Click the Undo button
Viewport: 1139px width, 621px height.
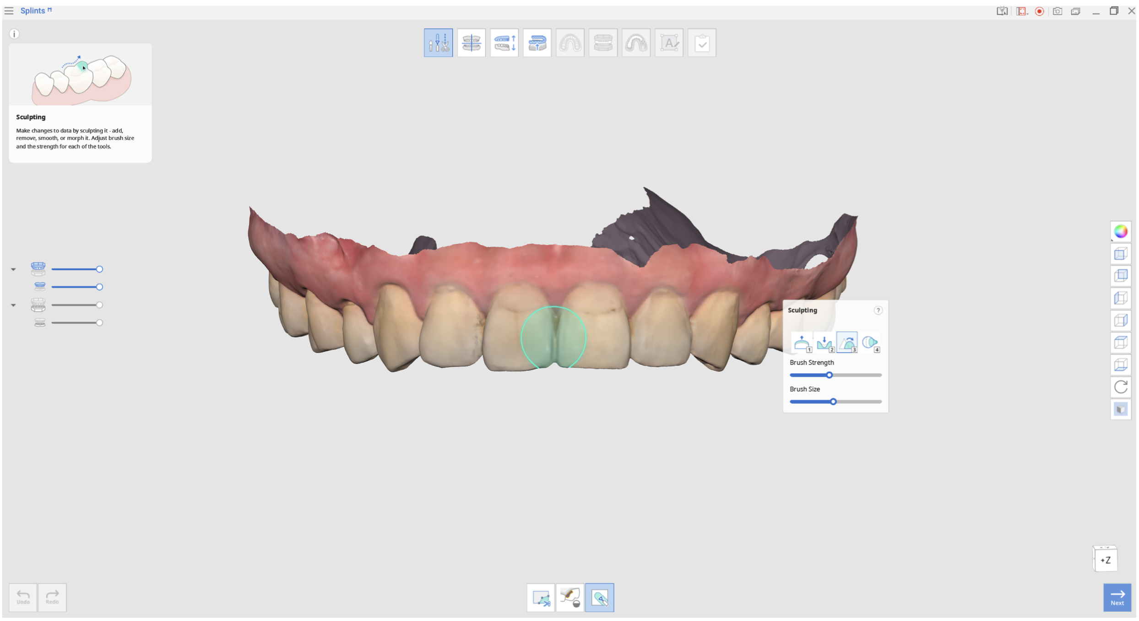pyautogui.click(x=23, y=597)
